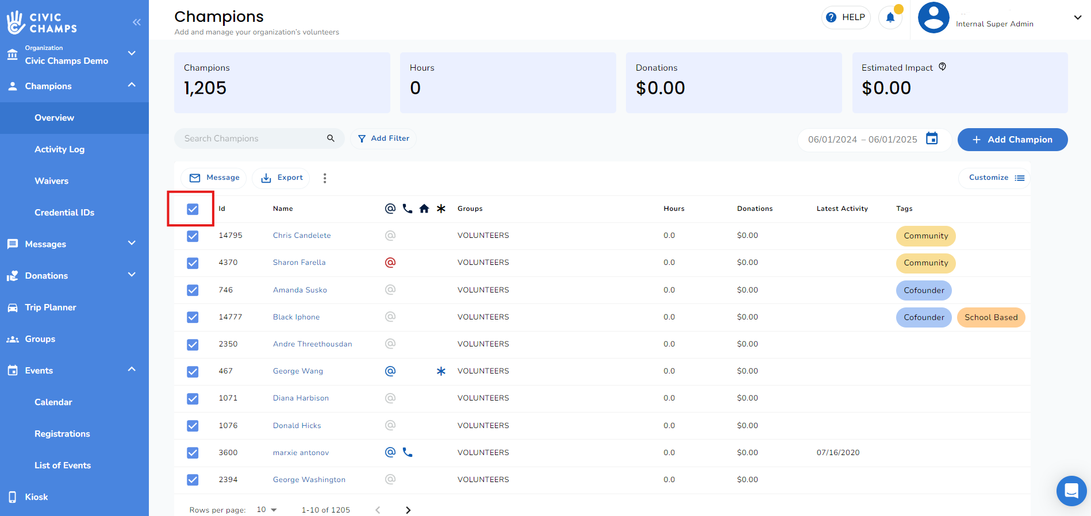Open the notifications bell

890,17
